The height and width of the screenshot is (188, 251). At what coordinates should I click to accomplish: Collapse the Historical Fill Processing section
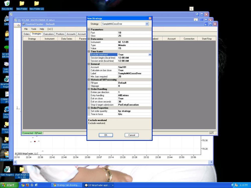pos(89,80)
